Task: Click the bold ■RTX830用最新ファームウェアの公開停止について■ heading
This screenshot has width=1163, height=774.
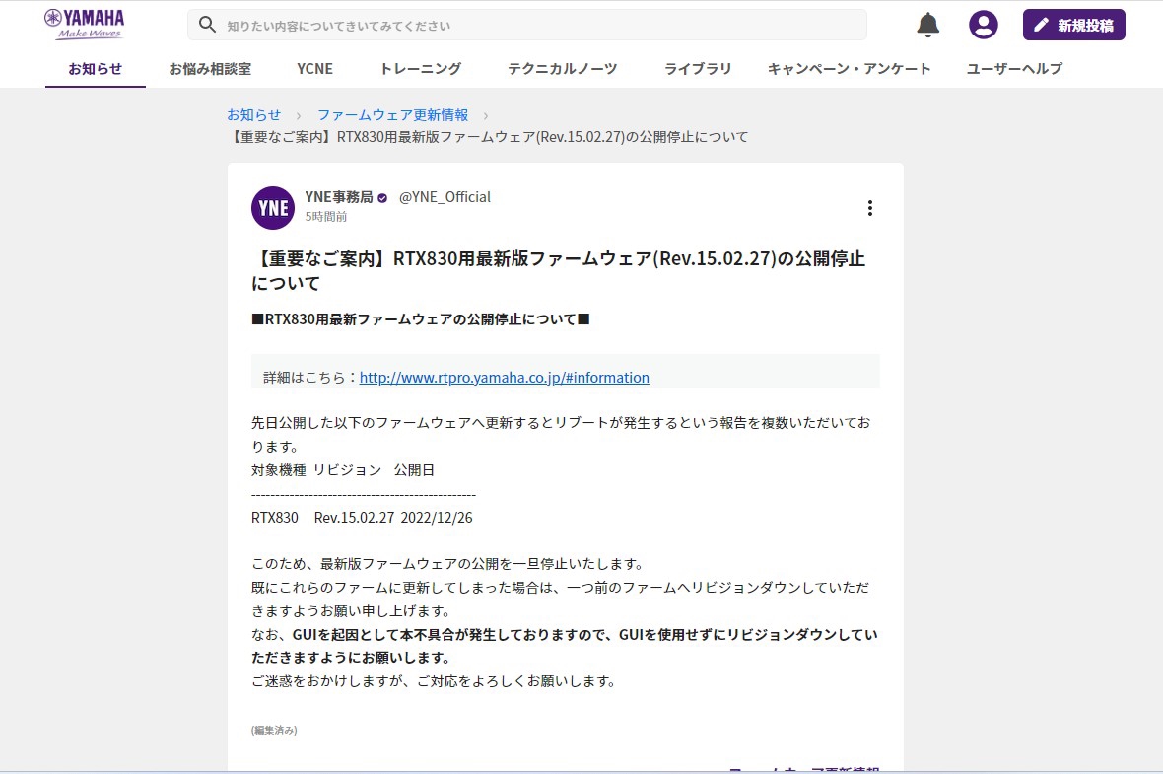Action: pyautogui.click(x=421, y=319)
